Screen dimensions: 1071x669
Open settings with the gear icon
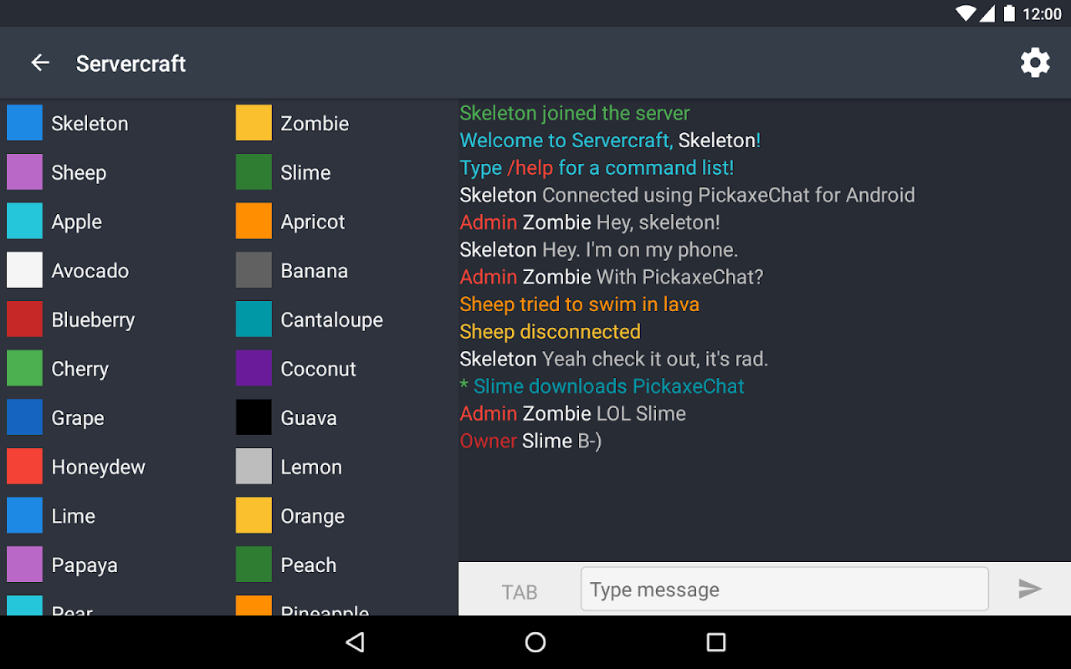pyautogui.click(x=1035, y=63)
